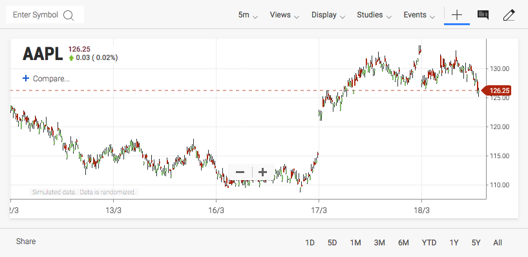Click the search magnifier icon
This screenshot has height=257, width=528.
tap(69, 15)
